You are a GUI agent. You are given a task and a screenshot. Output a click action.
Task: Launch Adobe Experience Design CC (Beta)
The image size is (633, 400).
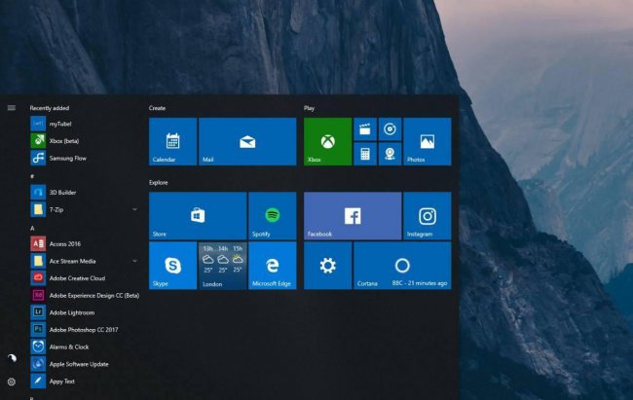point(85,296)
